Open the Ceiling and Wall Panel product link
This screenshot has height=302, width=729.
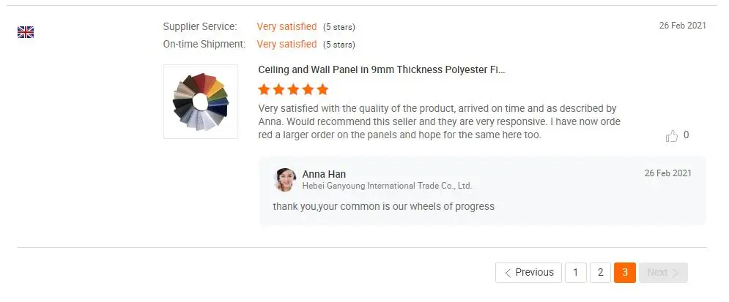click(x=382, y=70)
